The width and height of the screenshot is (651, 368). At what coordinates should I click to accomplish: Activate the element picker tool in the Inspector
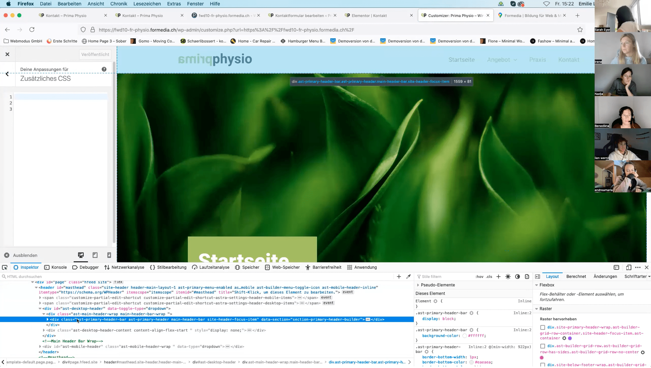[5, 267]
